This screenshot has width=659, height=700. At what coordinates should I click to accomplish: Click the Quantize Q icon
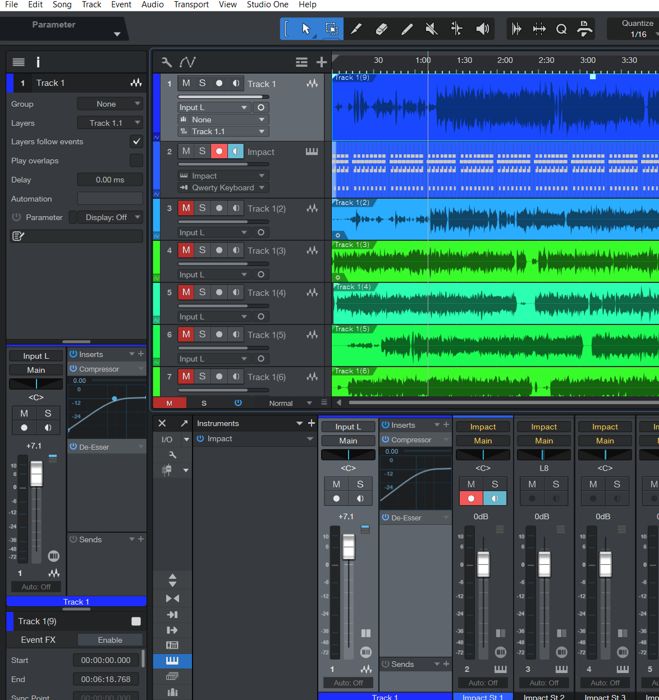click(x=561, y=29)
